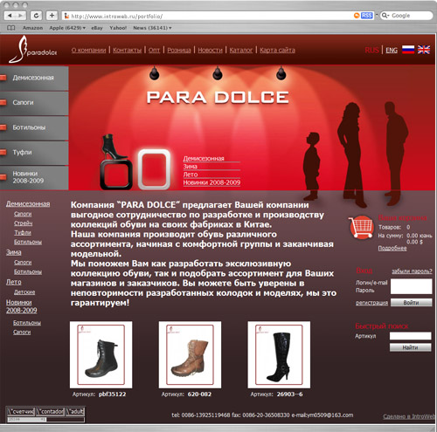Click the adult counter badge
The image size is (437, 432).
[75, 411]
